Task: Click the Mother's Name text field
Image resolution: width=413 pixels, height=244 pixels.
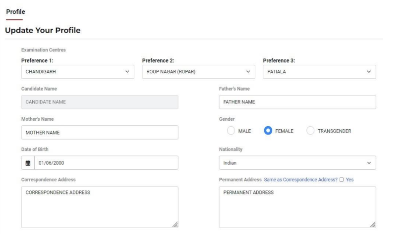Action: point(100,133)
